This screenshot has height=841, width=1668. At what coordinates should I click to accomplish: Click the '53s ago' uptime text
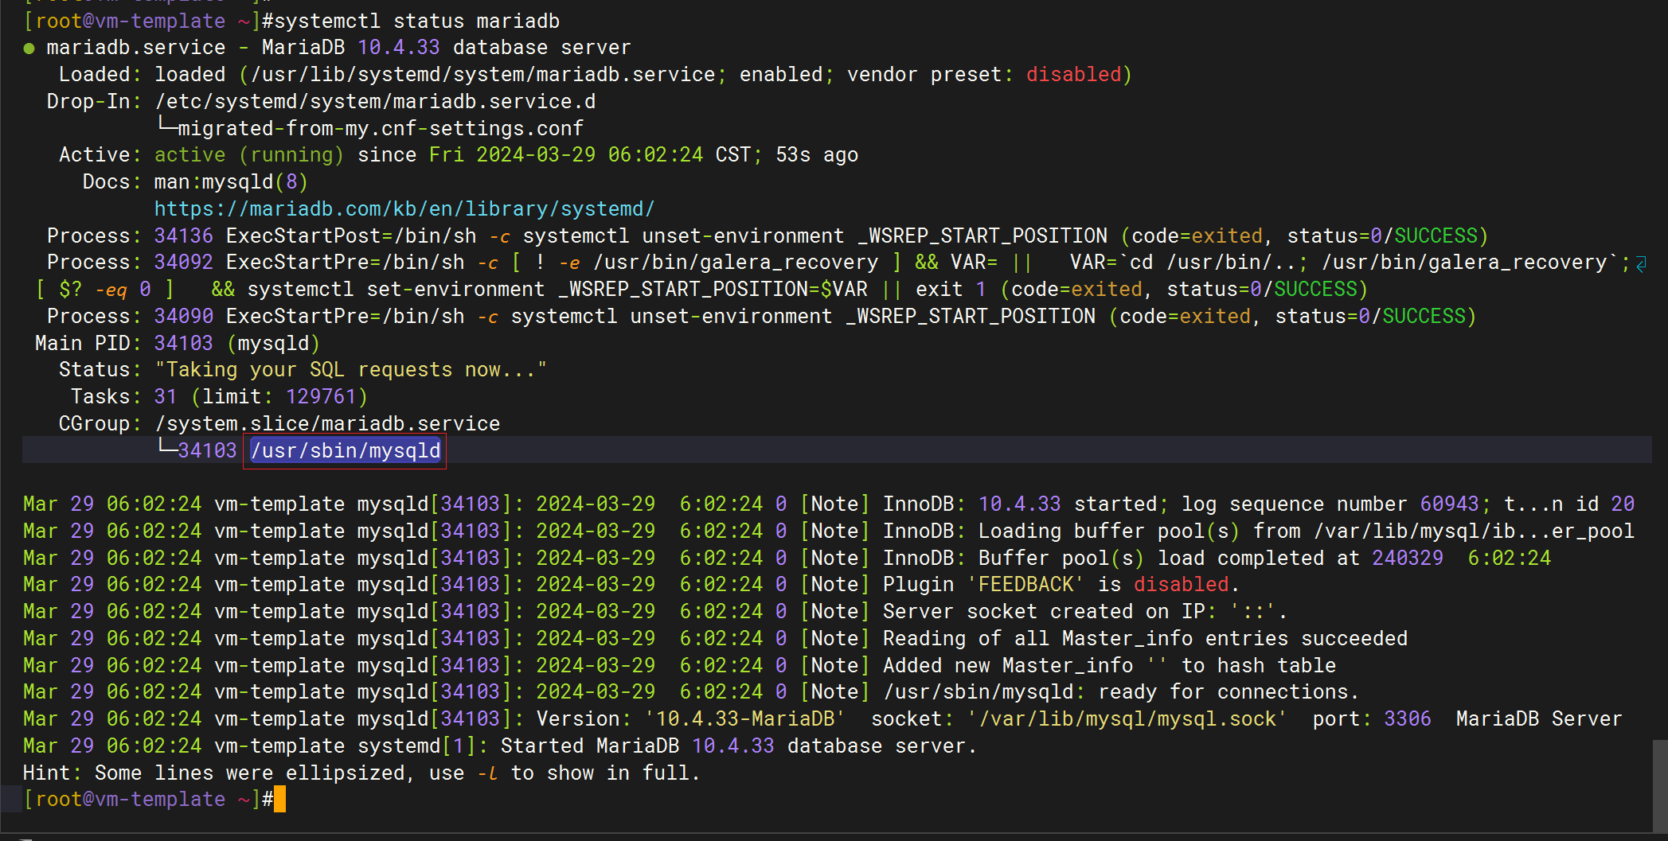(817, 155)
